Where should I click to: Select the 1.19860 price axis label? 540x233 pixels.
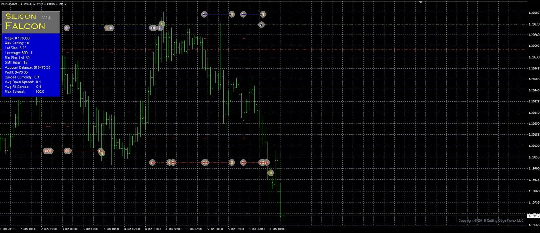534,191
